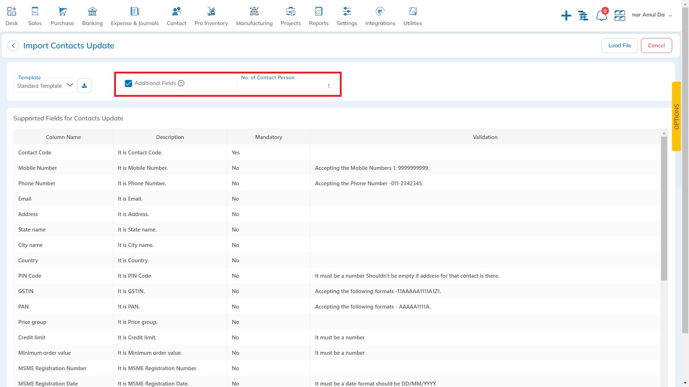Image resolution: width=689 pixels, height=387 pixels.
Task: Go back with the circled arrow
Action: (13, 46)
